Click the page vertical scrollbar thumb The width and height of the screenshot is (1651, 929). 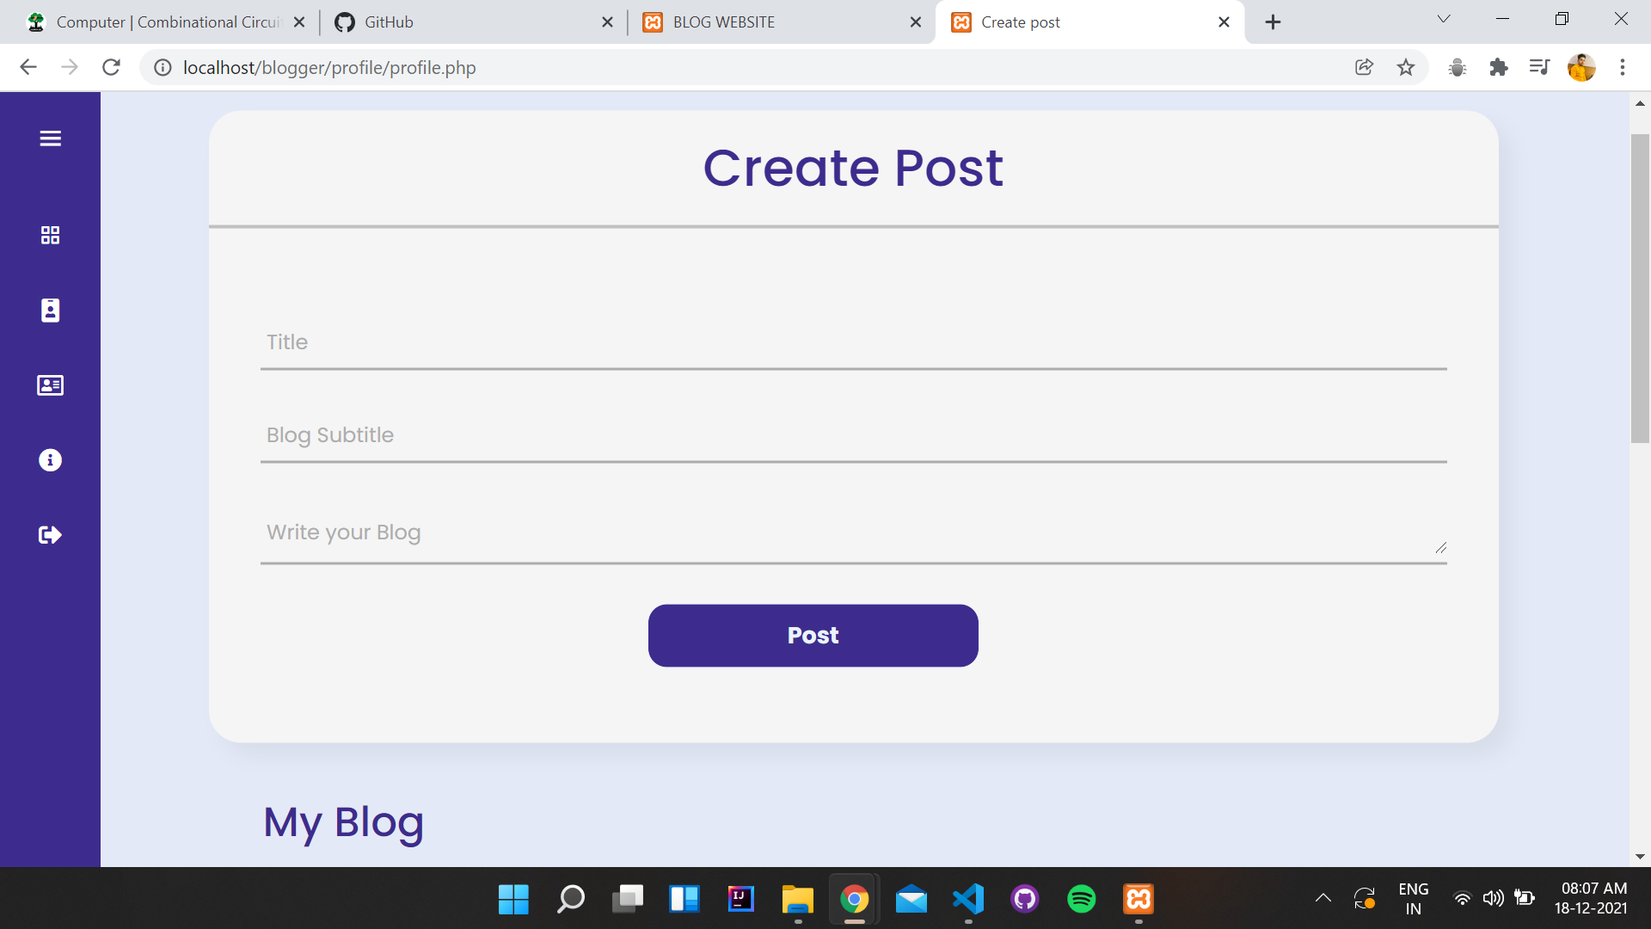tap(1639, 288)
